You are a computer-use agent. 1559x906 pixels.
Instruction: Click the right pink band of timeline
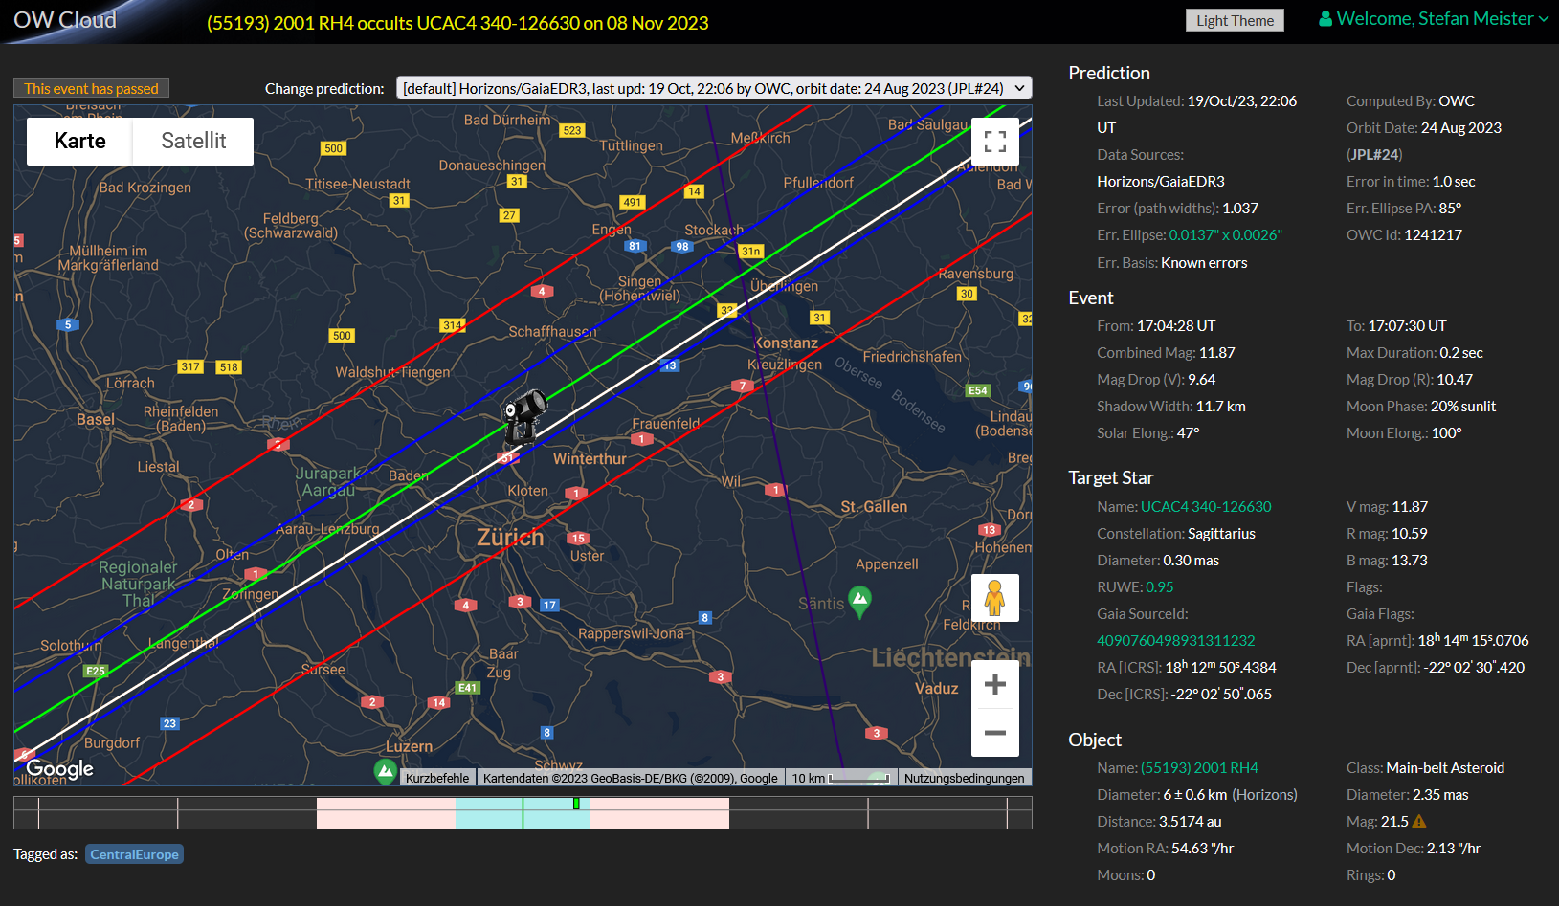click(x=659, y=813)
